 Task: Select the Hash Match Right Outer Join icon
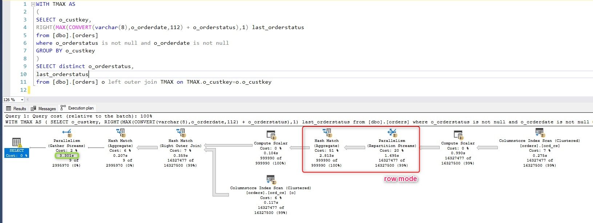181,133
